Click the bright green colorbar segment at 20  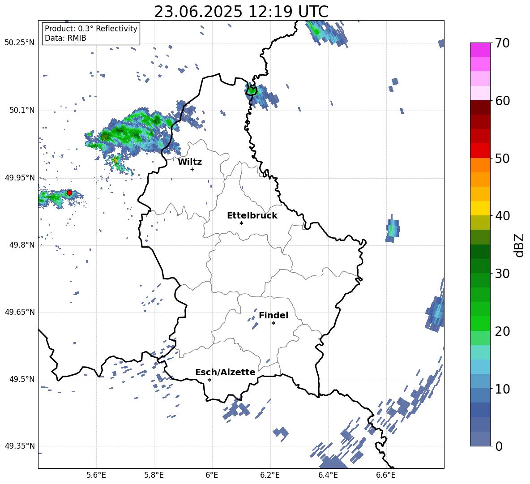click(x=480, y=323)
